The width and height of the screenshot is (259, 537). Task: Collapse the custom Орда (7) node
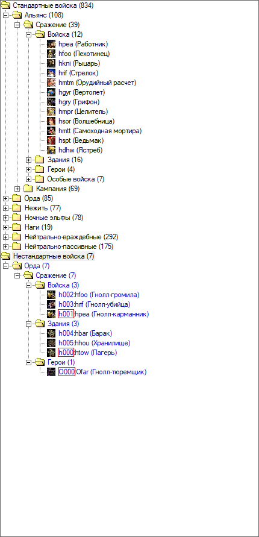(5, 266)
